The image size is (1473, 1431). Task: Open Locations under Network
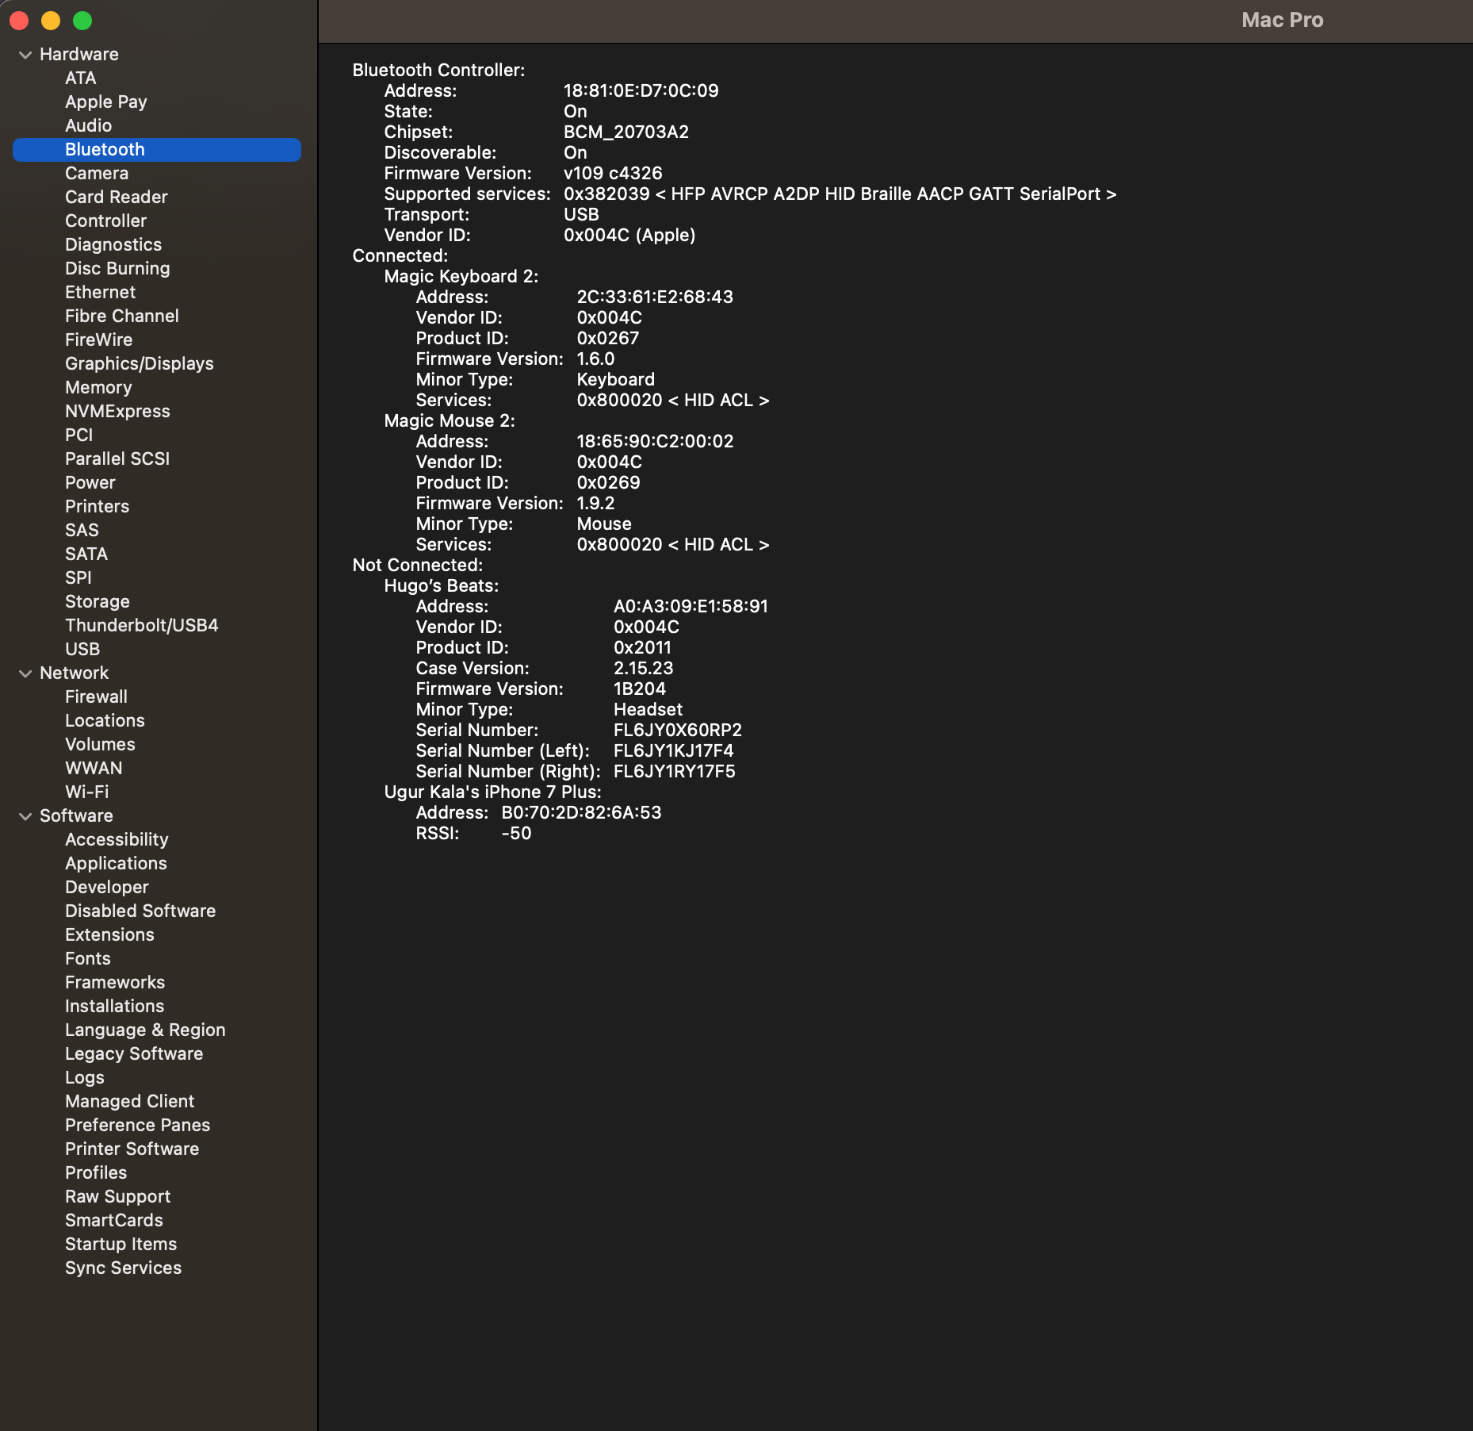point(105,720)
